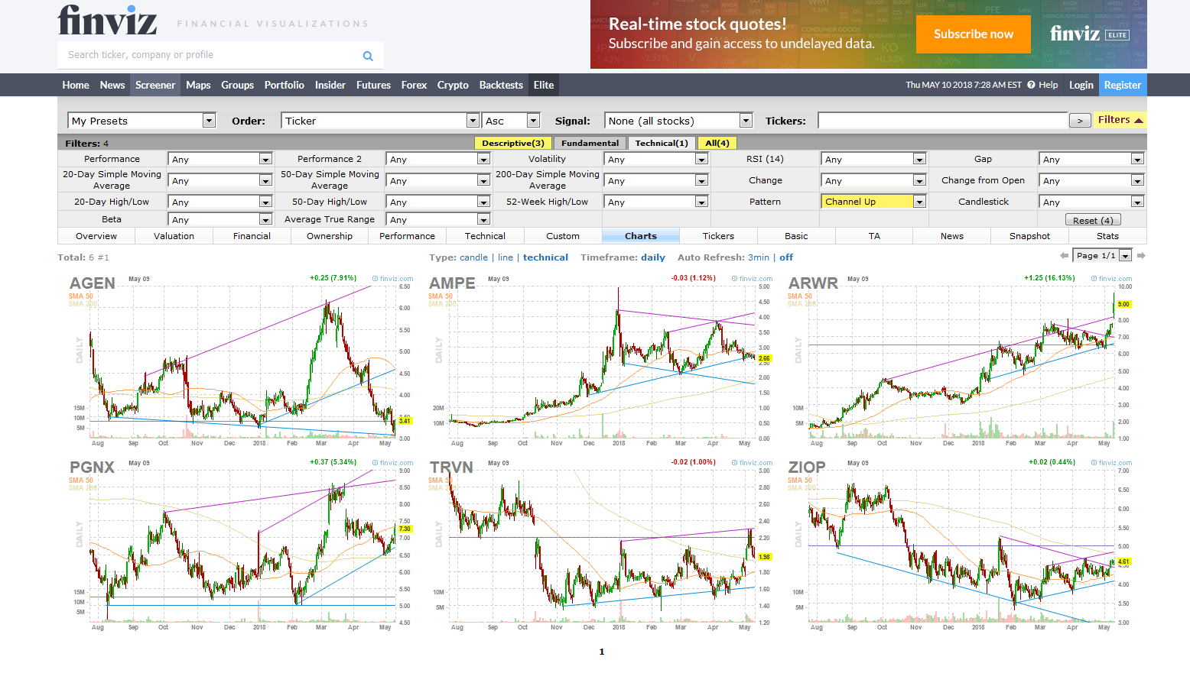This screenshot has width=1190, height=673.
Task: Switch to the Snapshot view tab
Action: click(x=1029, y=236)
